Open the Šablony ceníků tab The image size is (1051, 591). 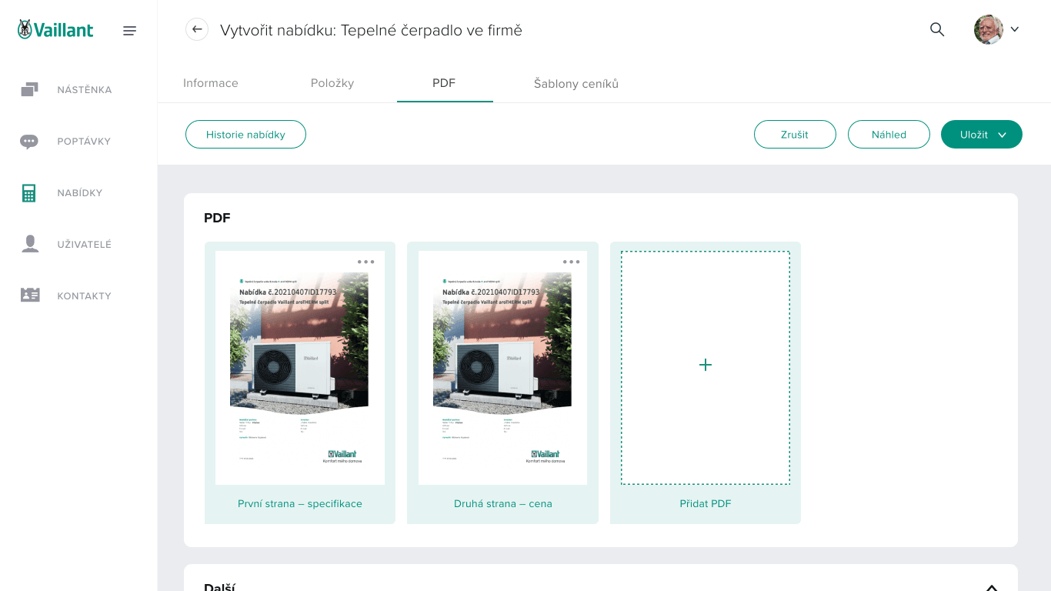coord(576,83)
